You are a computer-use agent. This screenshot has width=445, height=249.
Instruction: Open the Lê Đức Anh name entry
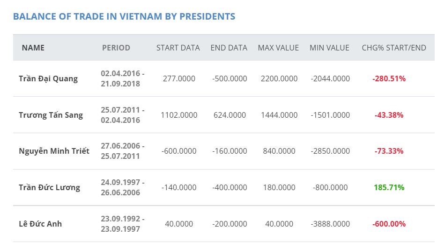coord(40,224)
